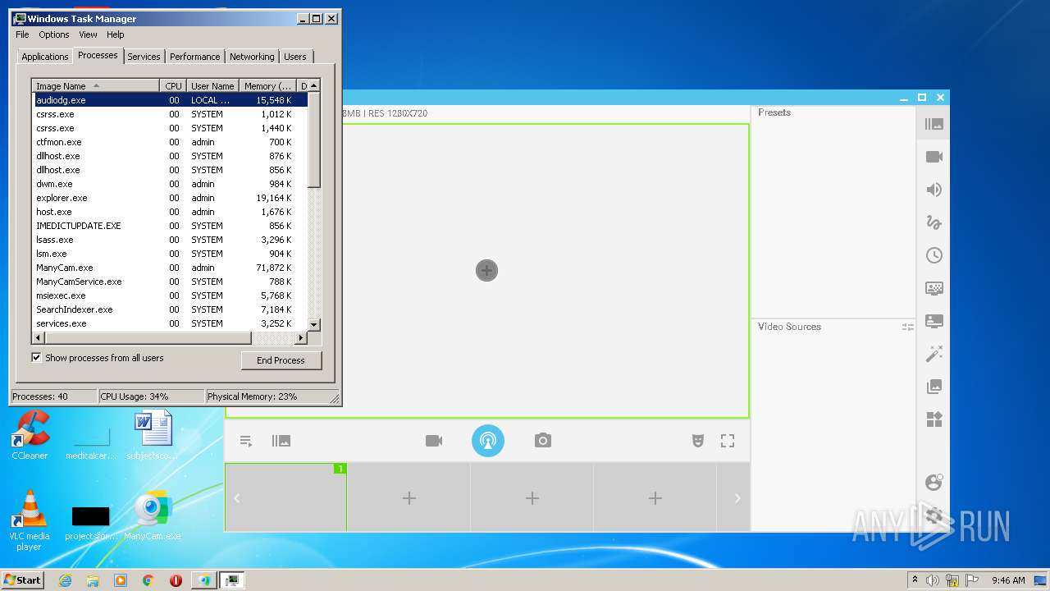Switch to the Networking tab

(x=252, y=57)
